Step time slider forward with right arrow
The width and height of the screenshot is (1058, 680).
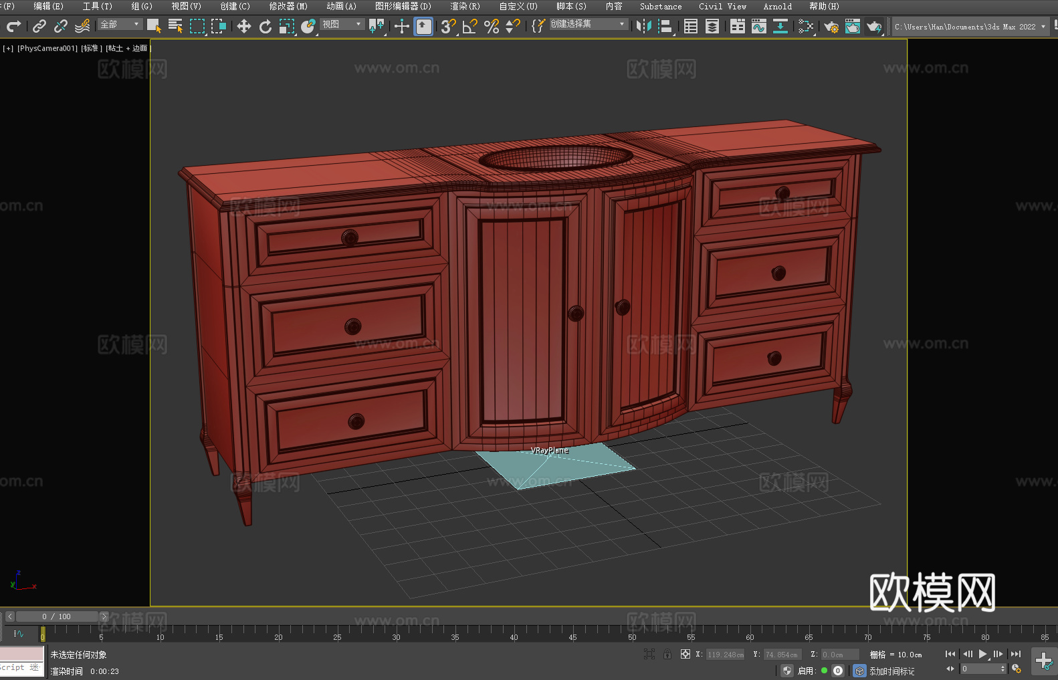[x=104, y=616]
